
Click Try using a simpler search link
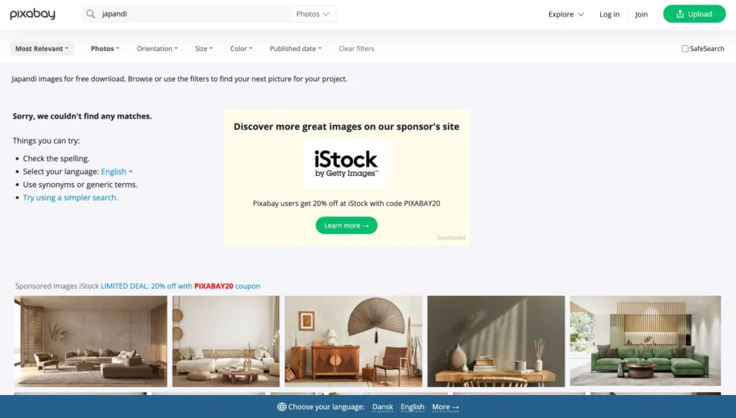(70, 198)
